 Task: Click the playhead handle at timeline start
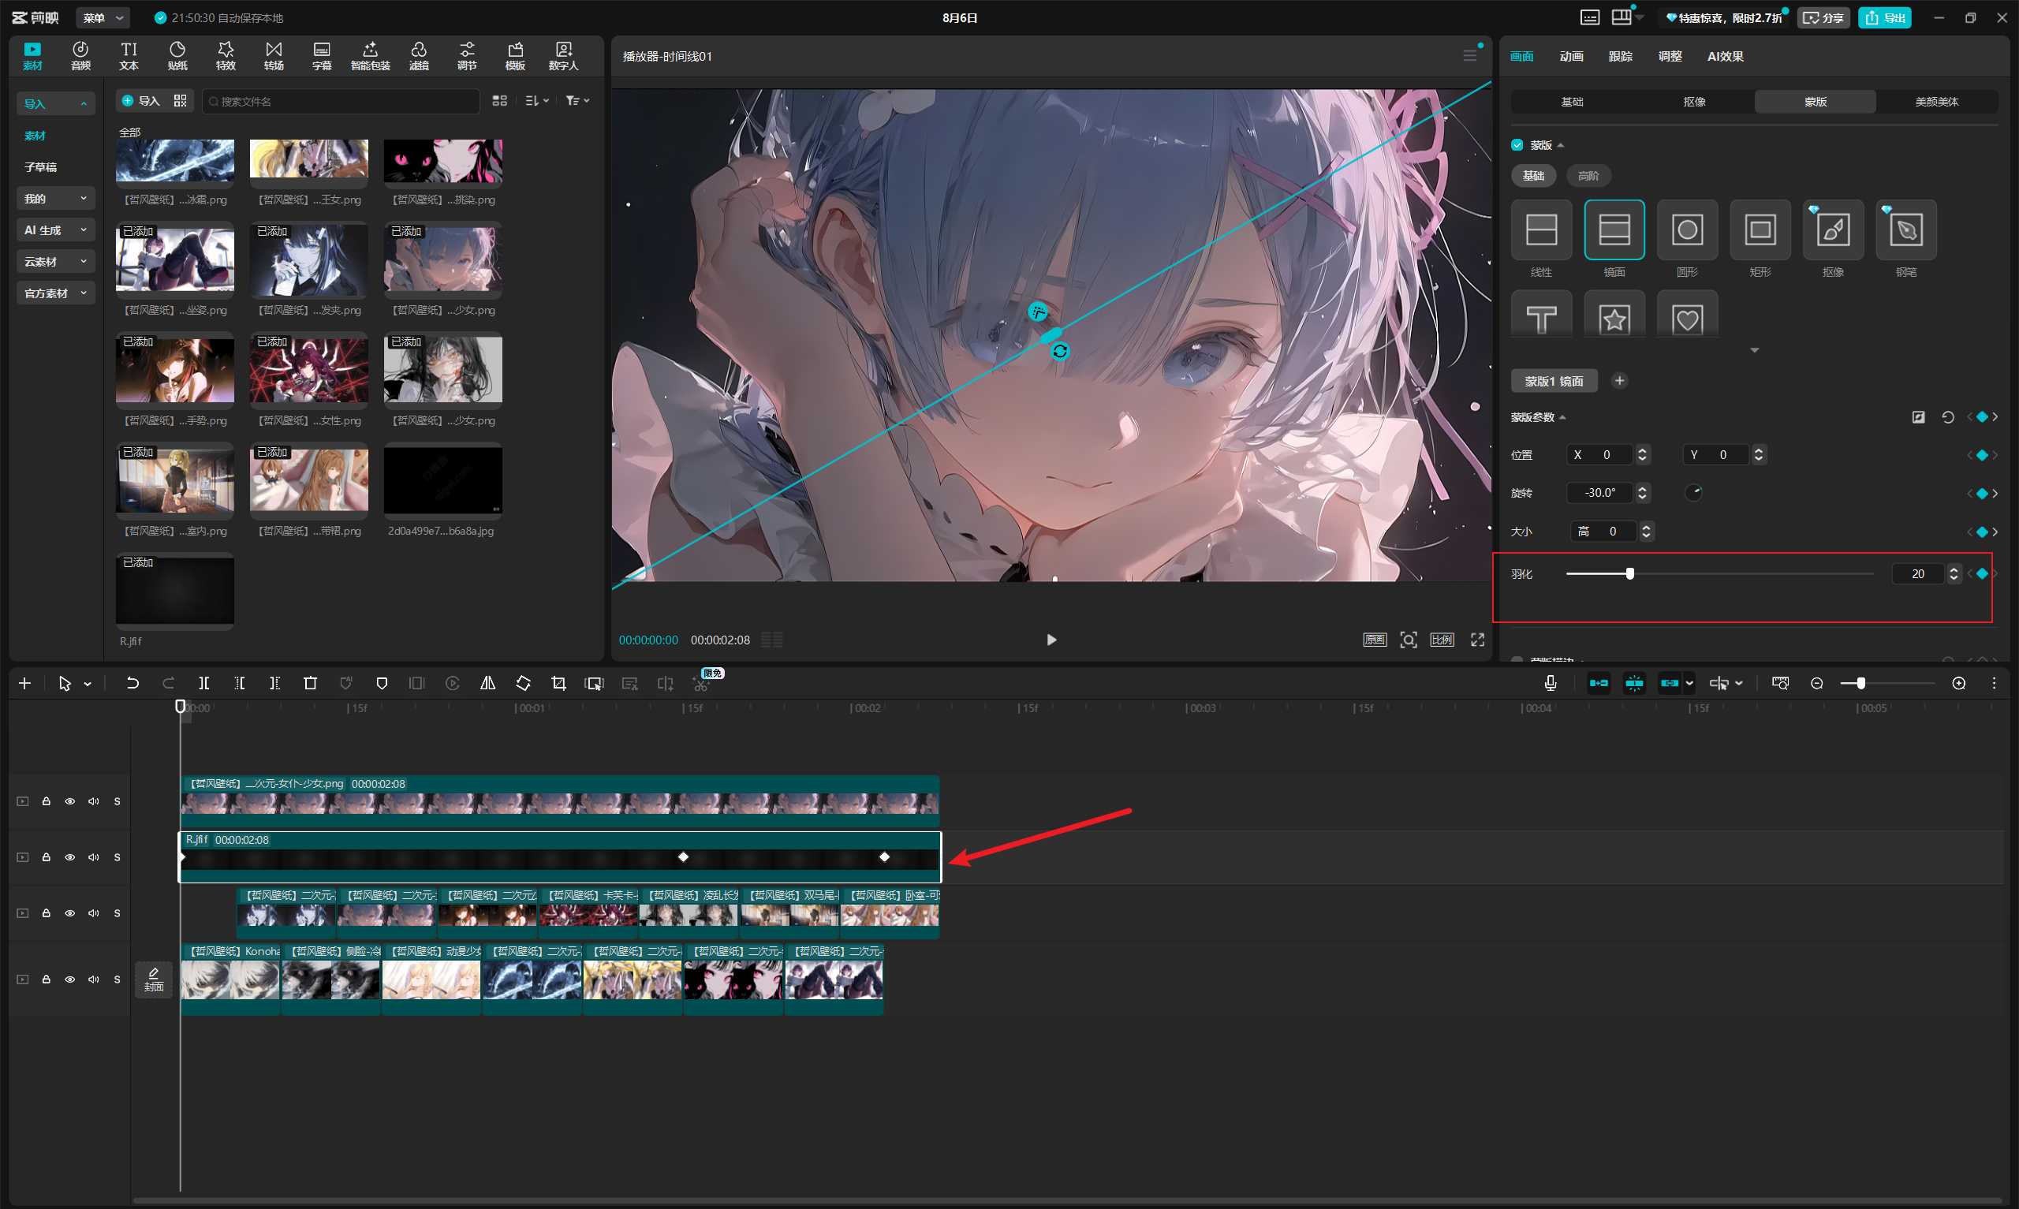coord(181,707)
